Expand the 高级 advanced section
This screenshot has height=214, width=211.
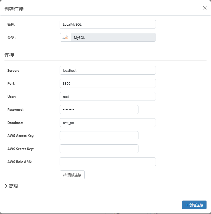click(12, 186)
